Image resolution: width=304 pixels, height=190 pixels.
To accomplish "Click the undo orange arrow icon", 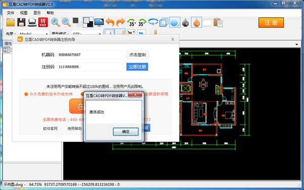I will coord(110,22).
